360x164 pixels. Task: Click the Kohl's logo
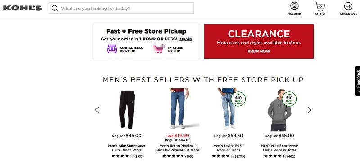click(x=22, y=8)
